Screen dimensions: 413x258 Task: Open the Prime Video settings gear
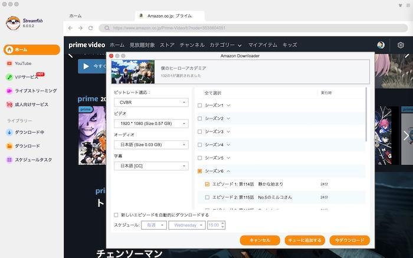point(401,45)
